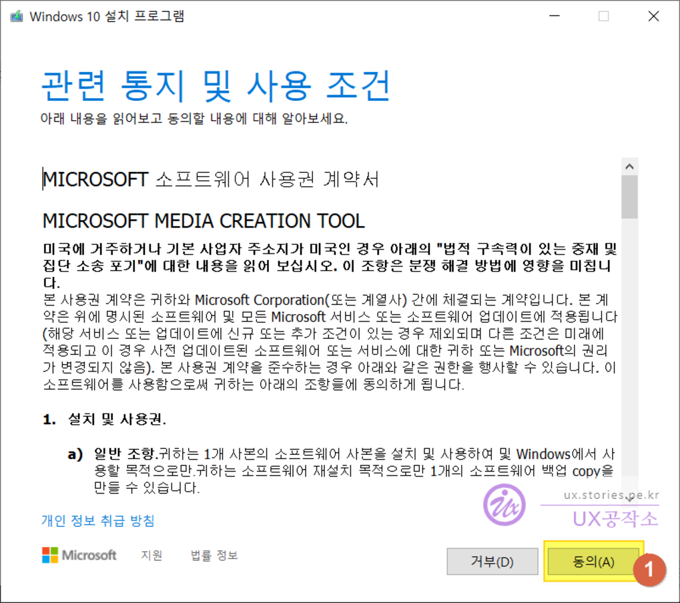Minimize the Windows 10 설치 프로그램 window

(555, 15)
